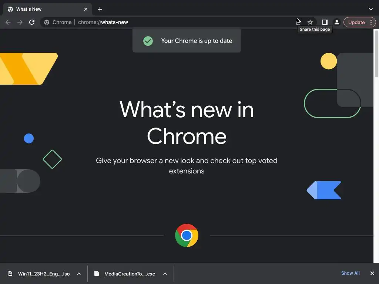
Task: Click the address bar URL chrome://whats-new
Action: (103, 22)
